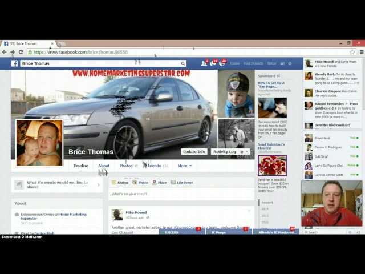
Task: Bookmark page with star icon
Action: click(352, 52)
